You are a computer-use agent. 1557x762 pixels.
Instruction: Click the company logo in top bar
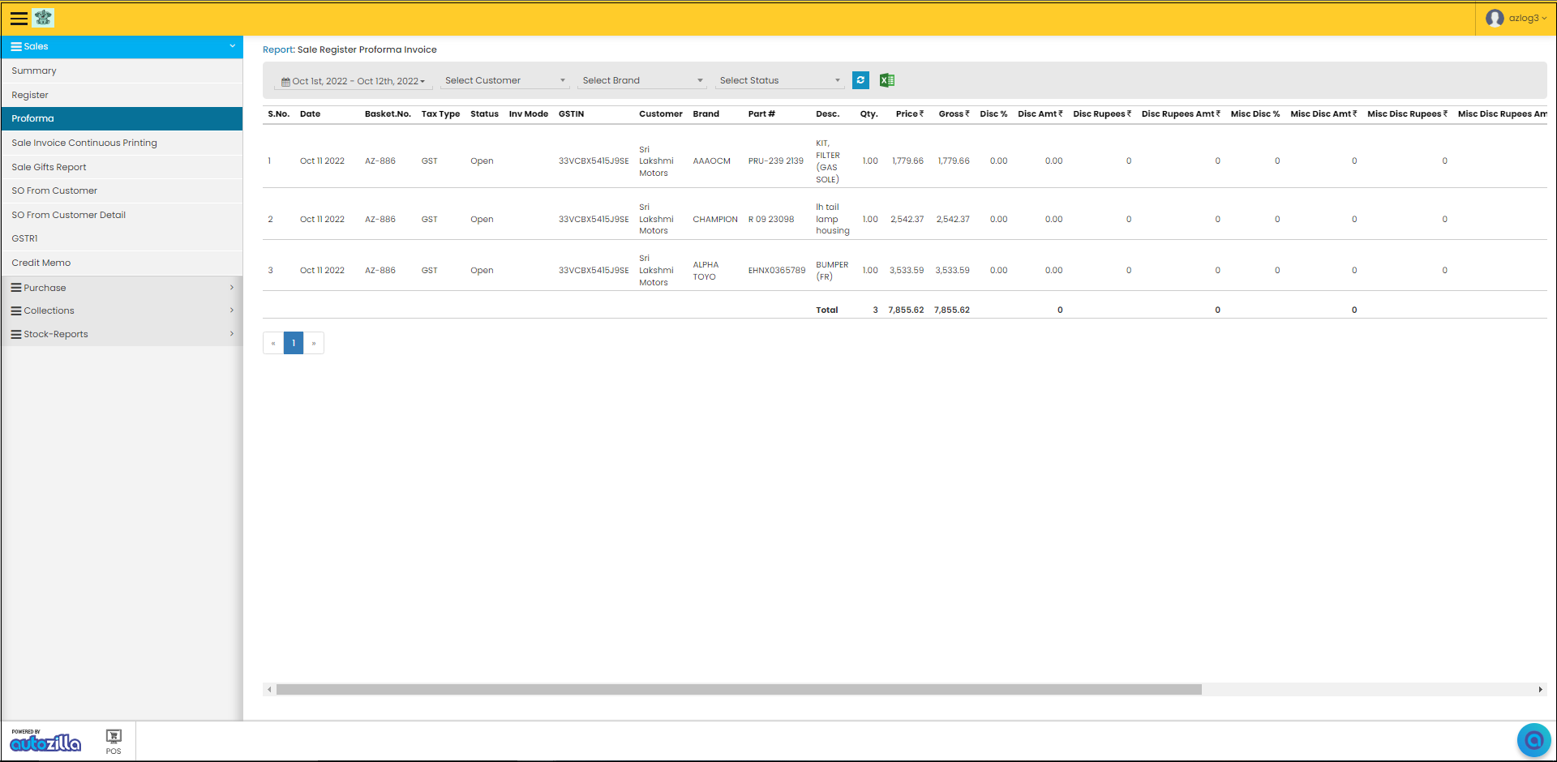tap(44, 17)
